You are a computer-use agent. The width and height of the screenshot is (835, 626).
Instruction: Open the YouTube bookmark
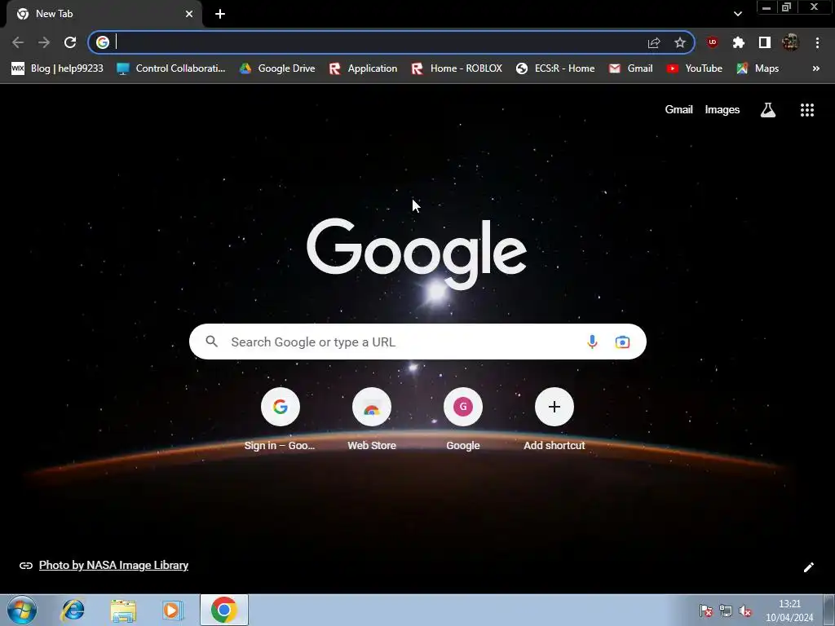click(695, 68)
